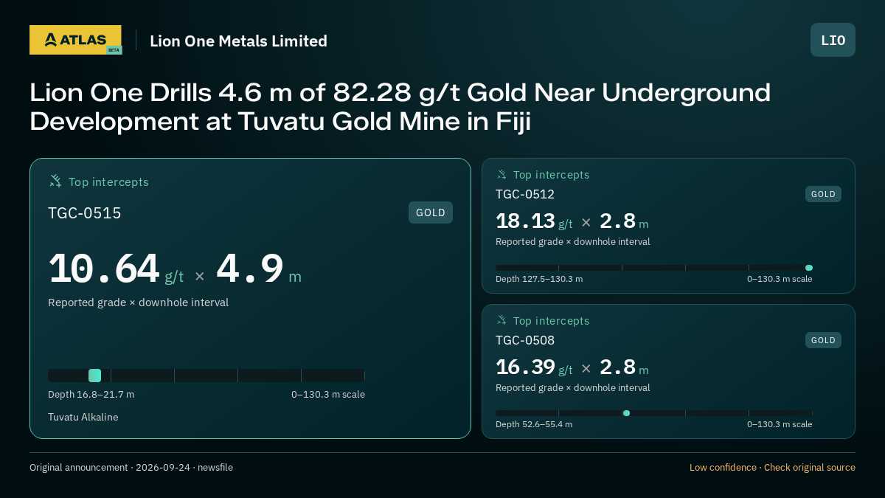Click the TGC-0508 depth marker on the scale
The width and height of the screenshot is (885, 498).
(626, 413)
